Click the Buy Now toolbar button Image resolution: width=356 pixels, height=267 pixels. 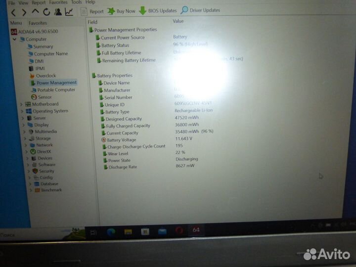pyautogui.click(x=121, y=11)
